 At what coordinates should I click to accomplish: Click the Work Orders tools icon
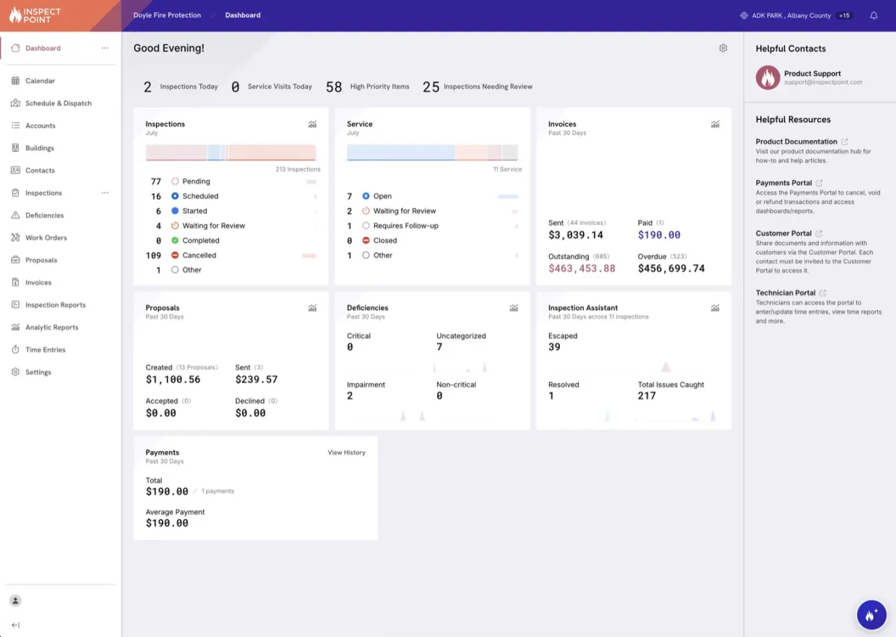[15, 238]
